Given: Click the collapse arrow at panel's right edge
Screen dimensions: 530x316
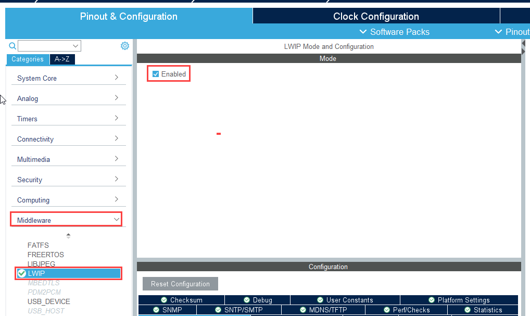Looking at the screenshot, I should tap(523, 48).
